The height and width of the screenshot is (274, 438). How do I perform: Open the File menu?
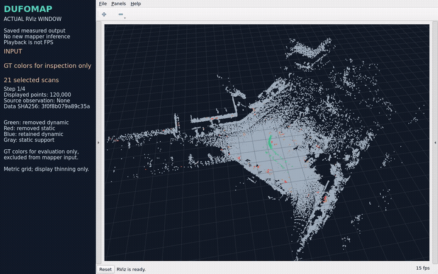click(x=103, y=4)
